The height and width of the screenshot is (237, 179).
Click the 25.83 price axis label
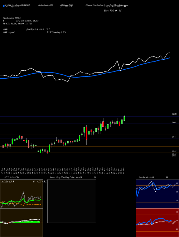(174, 151)
